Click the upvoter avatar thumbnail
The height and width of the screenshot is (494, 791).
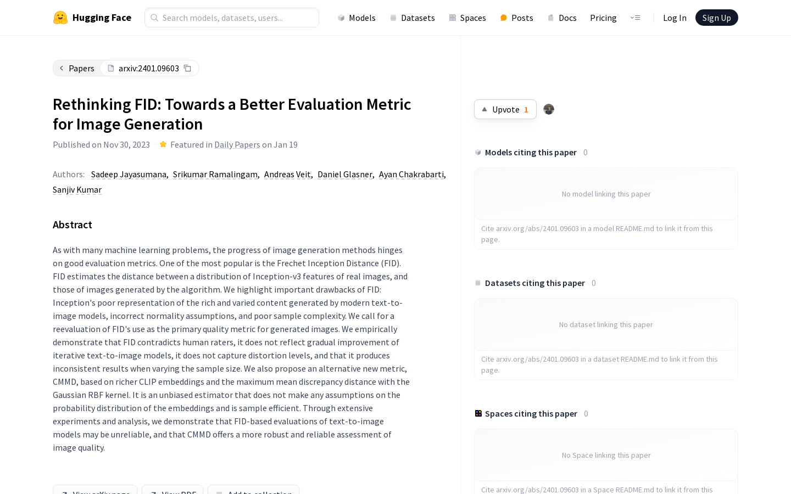pos(549,109)
